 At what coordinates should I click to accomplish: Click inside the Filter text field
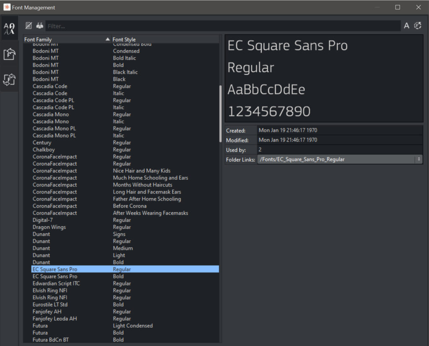(x=222, y=26)
